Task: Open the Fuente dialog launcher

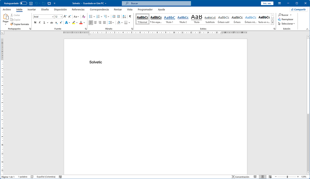Action: (x=86, y=29)
